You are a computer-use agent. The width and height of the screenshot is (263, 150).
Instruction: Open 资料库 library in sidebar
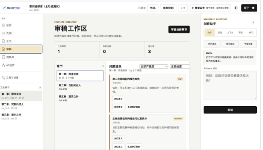pos(21,57)
